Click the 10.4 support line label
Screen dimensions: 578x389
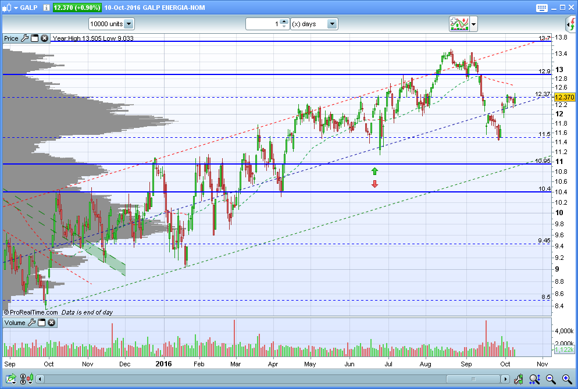pos(544,189)
